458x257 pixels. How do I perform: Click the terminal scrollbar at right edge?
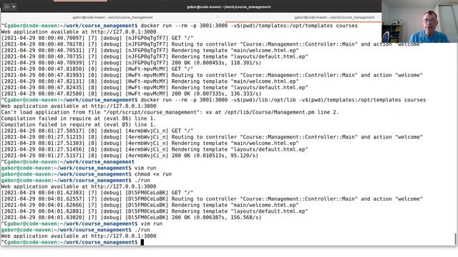(x=456, y=239)
